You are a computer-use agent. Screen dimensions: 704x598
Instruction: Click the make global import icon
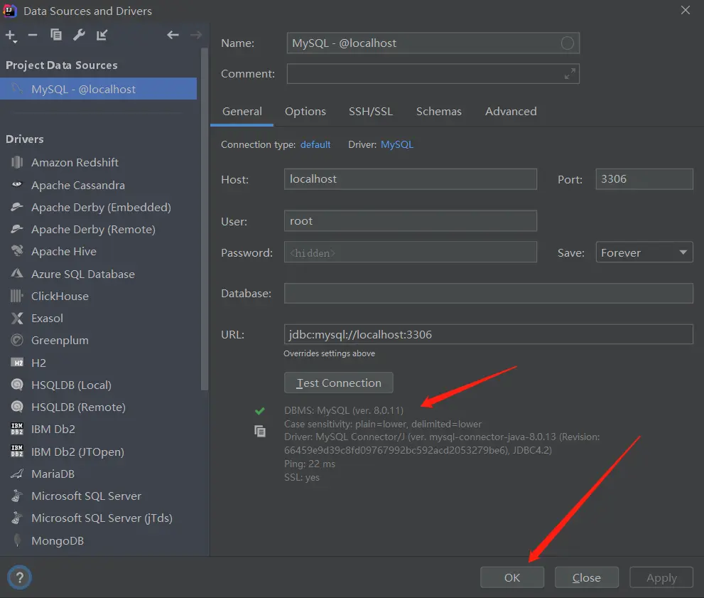tap(102, 35)
